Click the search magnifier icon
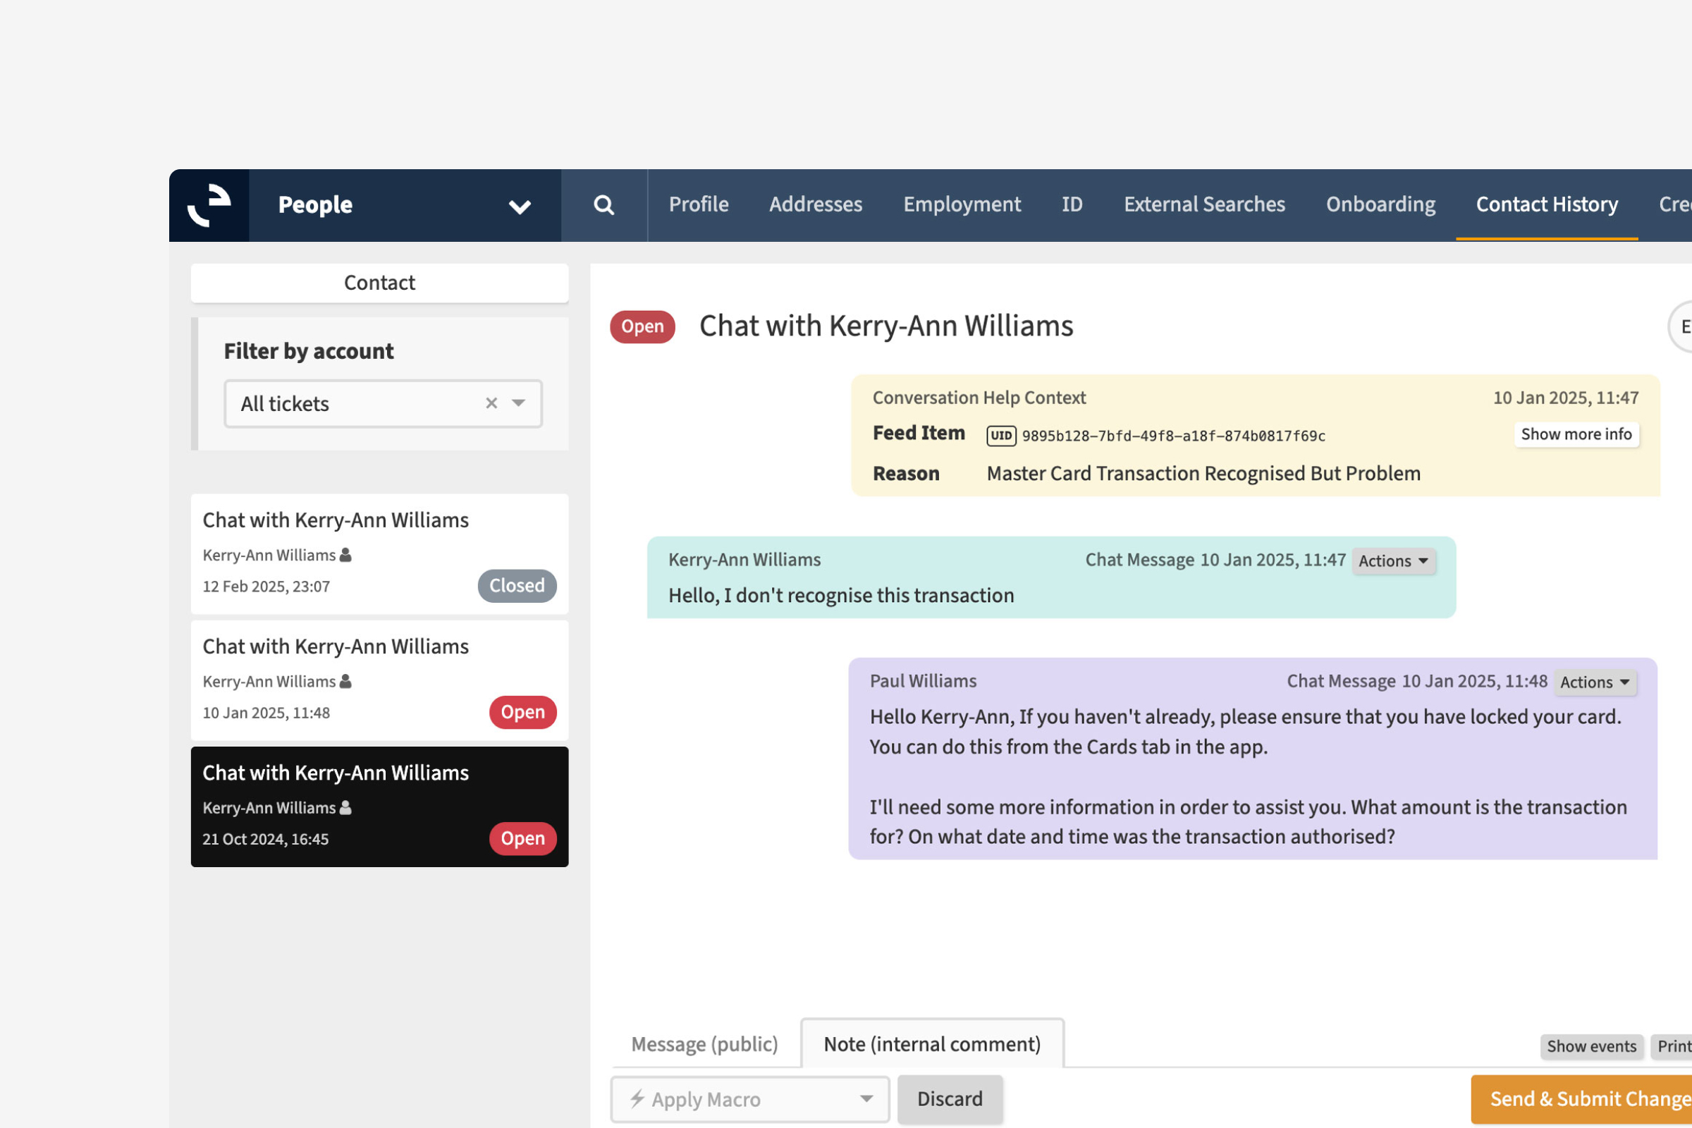Viewport: 1692px width, 1128px height. point(603,206)
